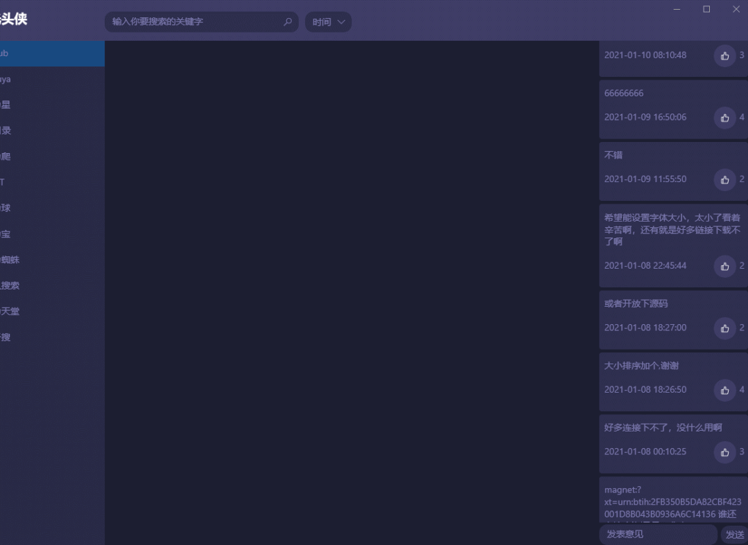748x545 pixels.
Task: Switch to the sidebar source ending in uya
Action: [x=52, y=79]
